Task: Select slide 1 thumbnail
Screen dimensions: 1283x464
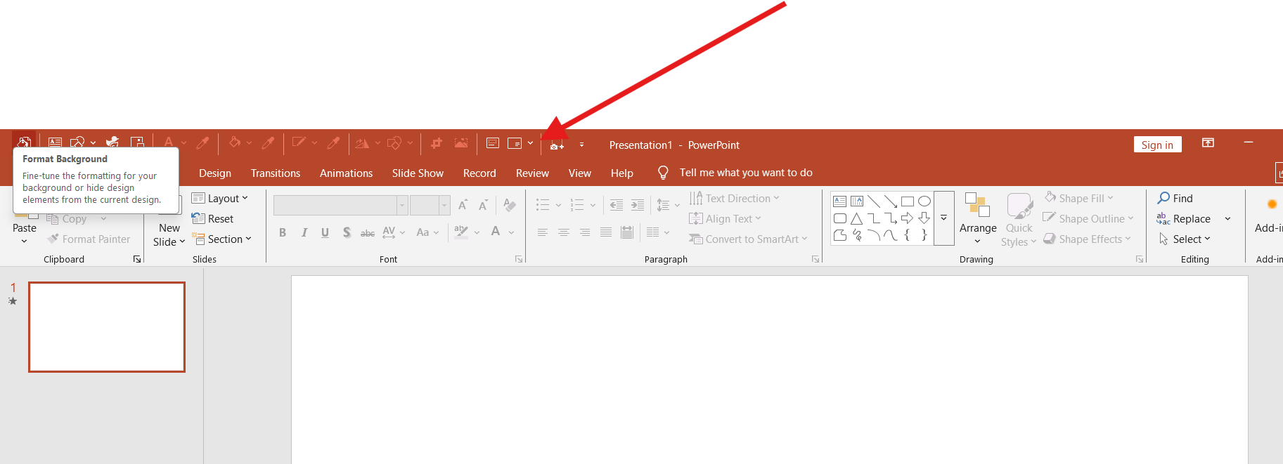Action: (x=107, y=327)
